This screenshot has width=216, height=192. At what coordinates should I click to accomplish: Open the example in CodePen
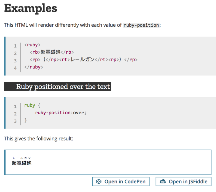121,181
